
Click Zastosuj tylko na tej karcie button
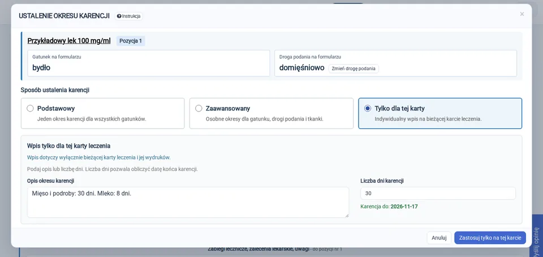[x=490, y=238]
